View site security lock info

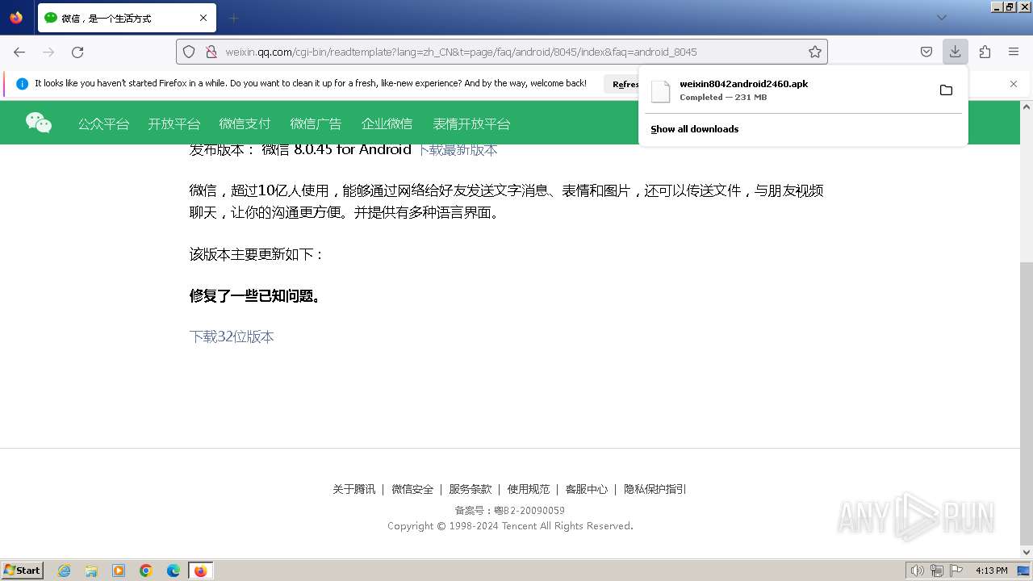[211, 52]
